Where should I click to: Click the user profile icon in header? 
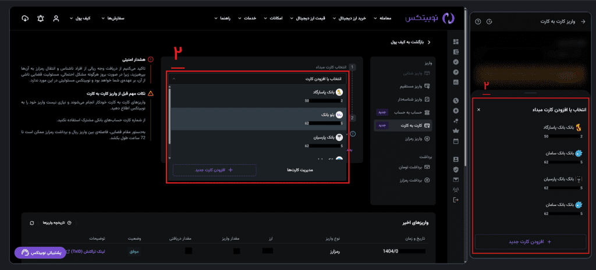pos(56,19)
